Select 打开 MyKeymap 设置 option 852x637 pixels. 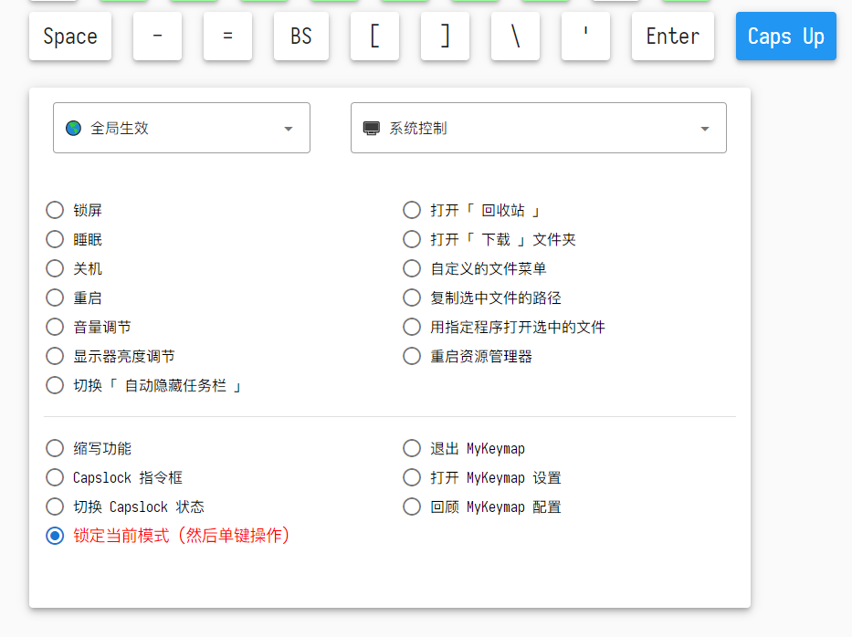point(412,477)
